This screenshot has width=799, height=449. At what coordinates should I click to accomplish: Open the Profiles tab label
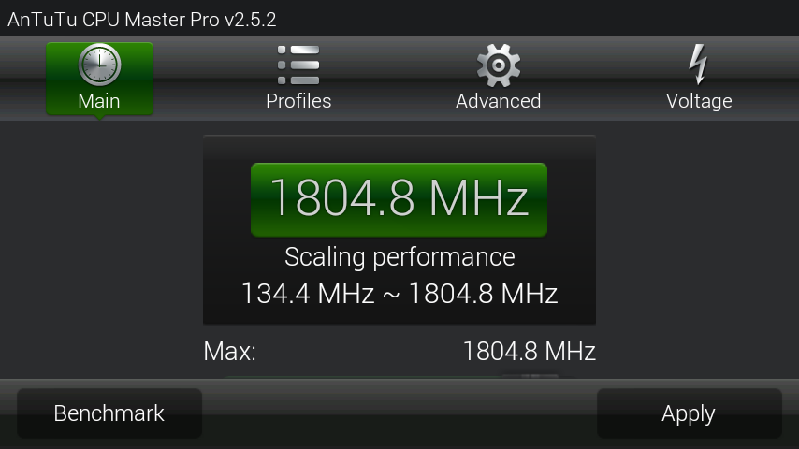point(298,101)
